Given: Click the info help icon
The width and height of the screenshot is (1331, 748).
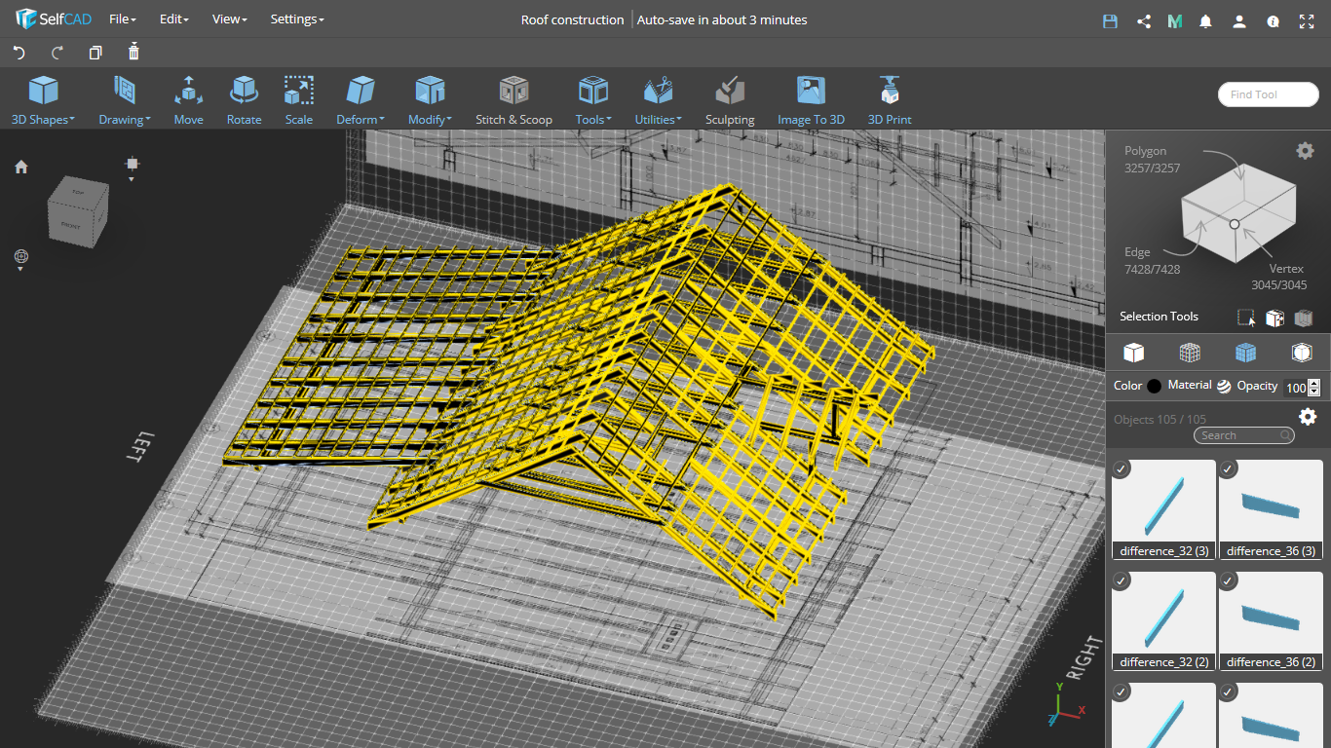Looking at the screenshot, I should pos(1273,20).
